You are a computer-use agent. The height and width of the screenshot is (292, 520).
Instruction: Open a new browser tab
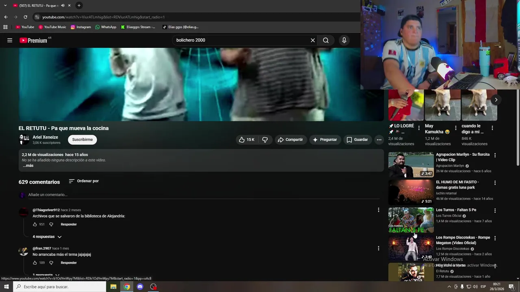click(79, 6)
